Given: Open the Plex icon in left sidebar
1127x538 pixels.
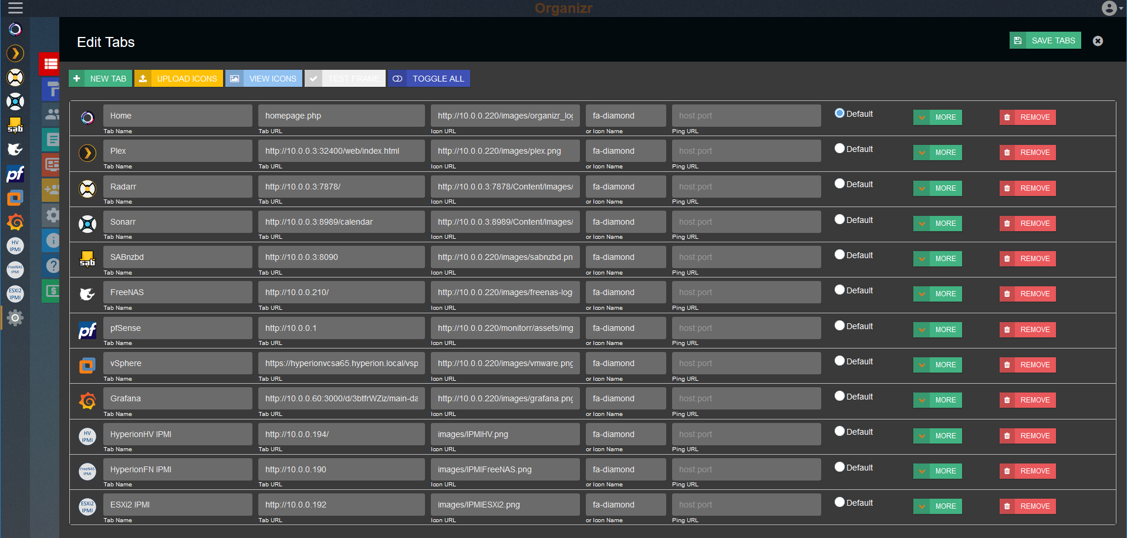Looking at the screenshot, I should click(x=15, y=53).
